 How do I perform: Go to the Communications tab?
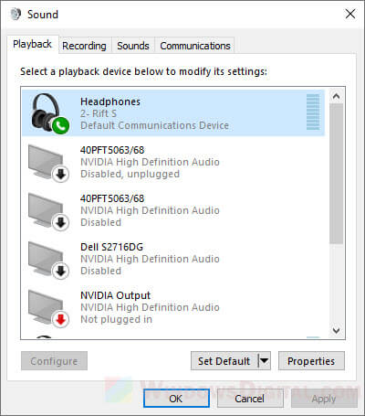coord(195,46)
